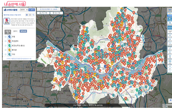Open the 한국어 language dropdown
The width and height of the screenshot is (172, 108).
(24, 10)
